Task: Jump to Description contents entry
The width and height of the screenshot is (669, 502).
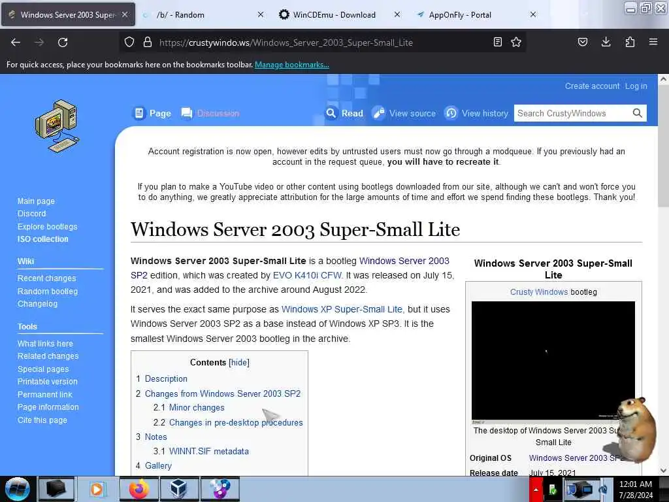Action: (x=166, y=378)
